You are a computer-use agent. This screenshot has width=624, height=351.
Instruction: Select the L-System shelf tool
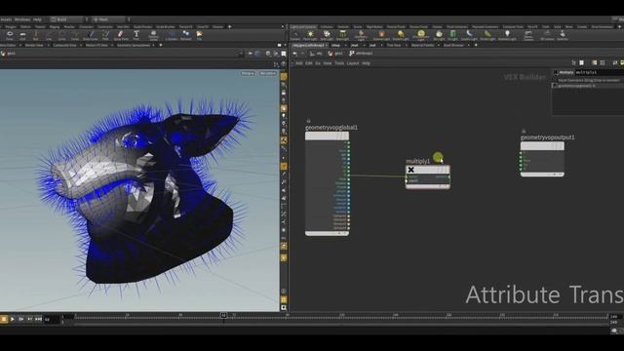(172, 36)
